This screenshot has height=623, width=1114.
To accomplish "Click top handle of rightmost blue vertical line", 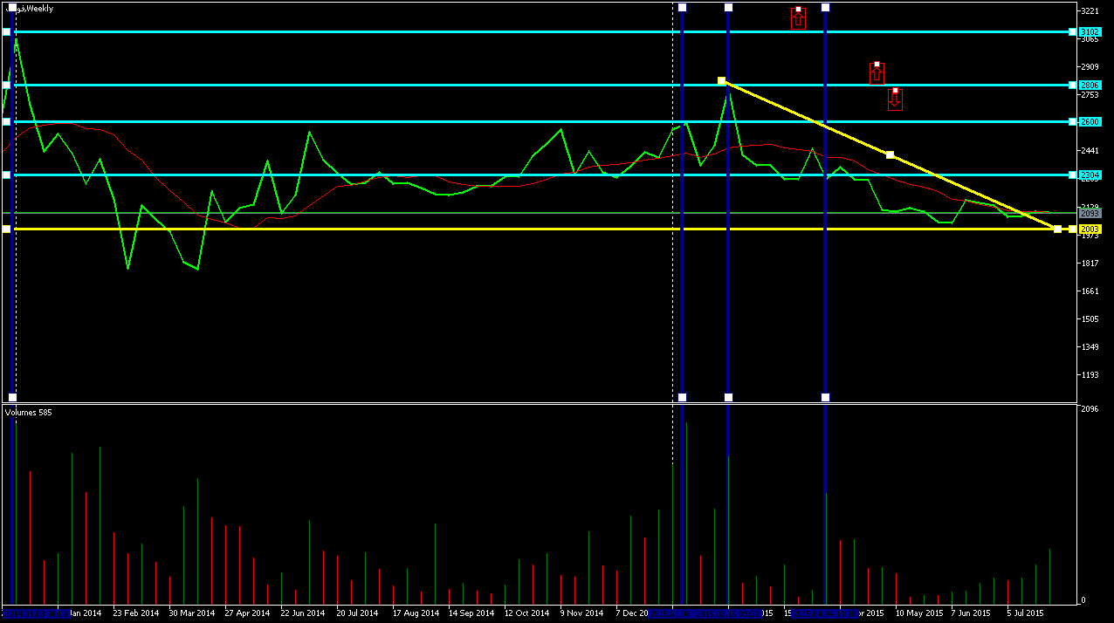I will pyautogui.click(x=825, y=8).
